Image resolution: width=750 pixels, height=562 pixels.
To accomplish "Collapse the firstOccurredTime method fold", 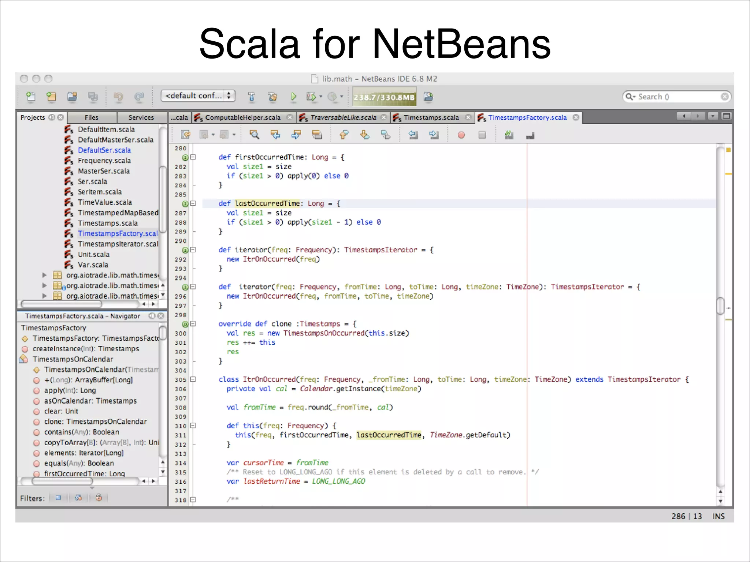I will (193, 157).
